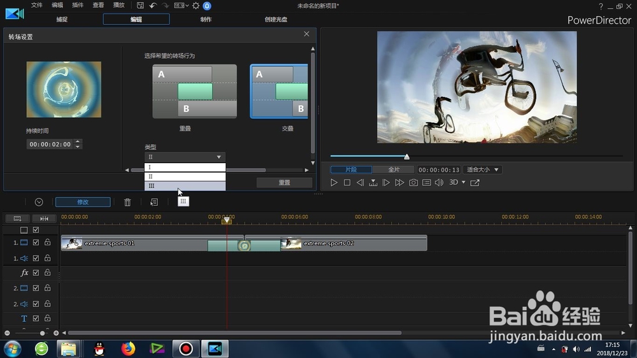The image size is (637, 358).
Task: Redo the last undone action
Action: (x=166, y=5)
